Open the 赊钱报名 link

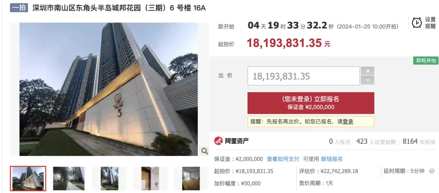[332, 159]
